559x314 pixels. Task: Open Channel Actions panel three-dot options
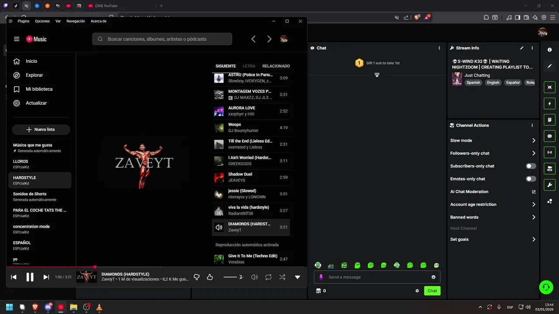coord(532,125)
